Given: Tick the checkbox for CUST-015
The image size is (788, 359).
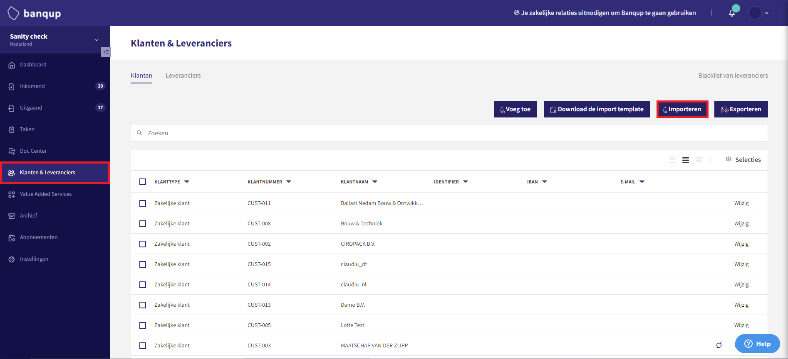Looking at the screenshot, I should [x=143, y=264].
